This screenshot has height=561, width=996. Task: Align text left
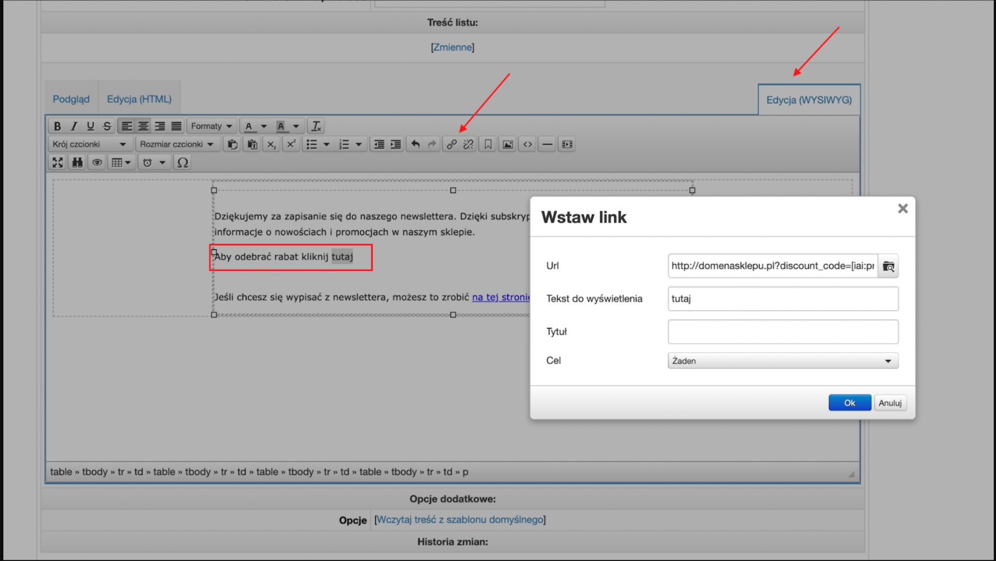click(127, 126)
